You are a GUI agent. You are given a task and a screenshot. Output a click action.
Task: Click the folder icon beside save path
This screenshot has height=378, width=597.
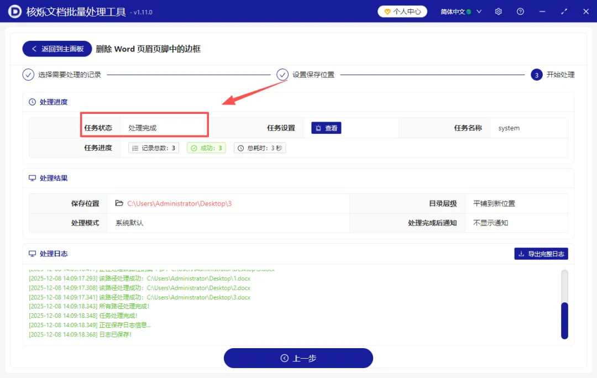pos(119,203)
